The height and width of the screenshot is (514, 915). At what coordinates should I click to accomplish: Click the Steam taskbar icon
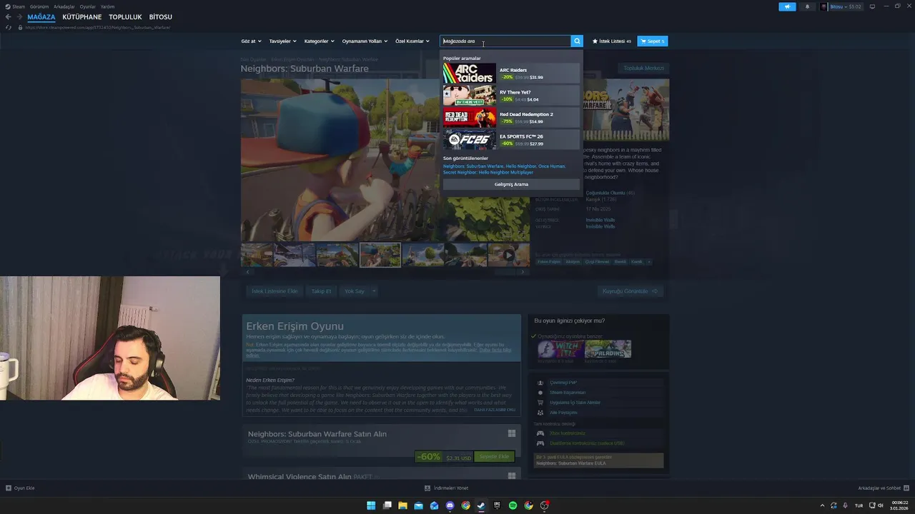click(481, 505)
